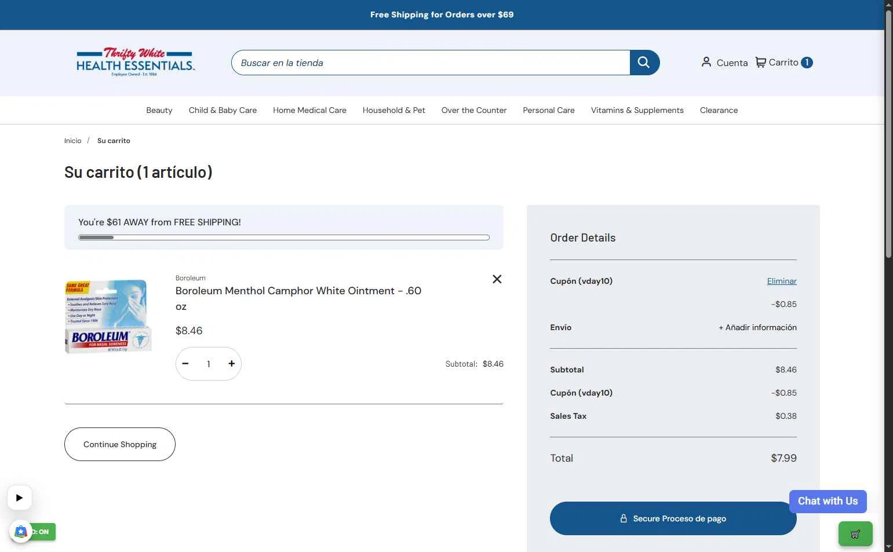Click Añadir información for shipping
The height and width of the screenshot is (552, 893).
pos(757,327)
